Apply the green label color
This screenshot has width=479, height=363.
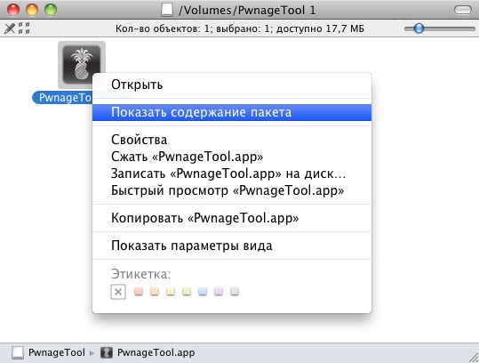pos(187,291)
